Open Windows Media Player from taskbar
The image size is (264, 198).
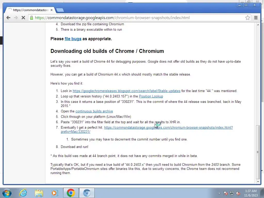click(54, 193)
